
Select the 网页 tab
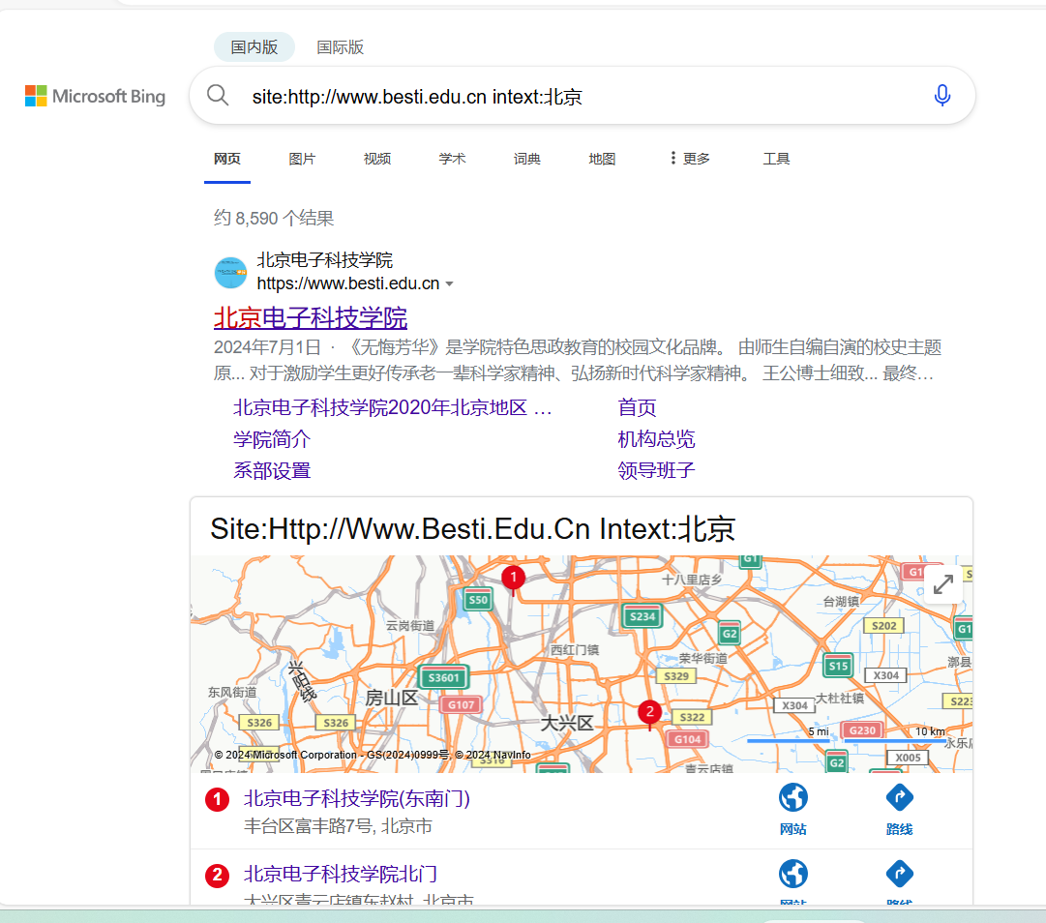tap(226, 158)
